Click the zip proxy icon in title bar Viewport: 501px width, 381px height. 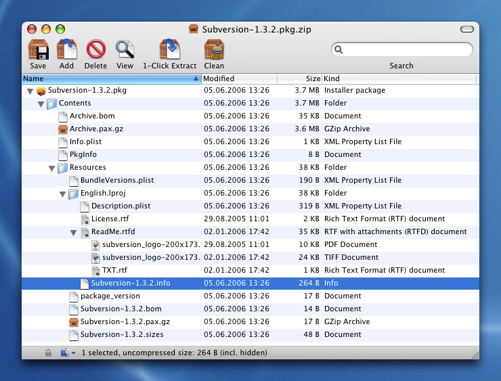click(194, 29)
